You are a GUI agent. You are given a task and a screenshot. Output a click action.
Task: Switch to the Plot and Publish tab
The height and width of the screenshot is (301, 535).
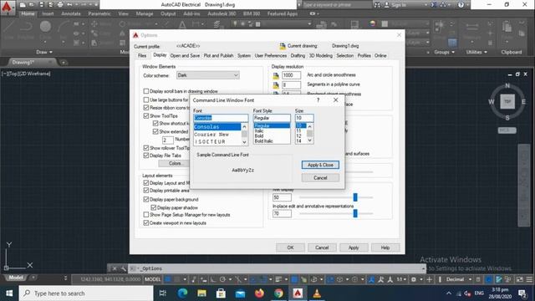[218, 56]
